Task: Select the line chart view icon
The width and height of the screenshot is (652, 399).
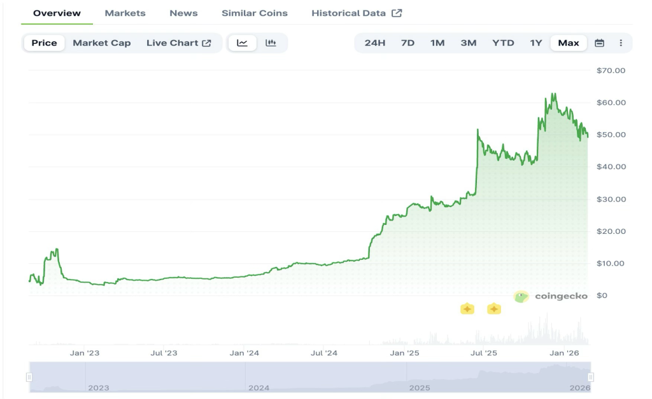Action: [243, 43]
